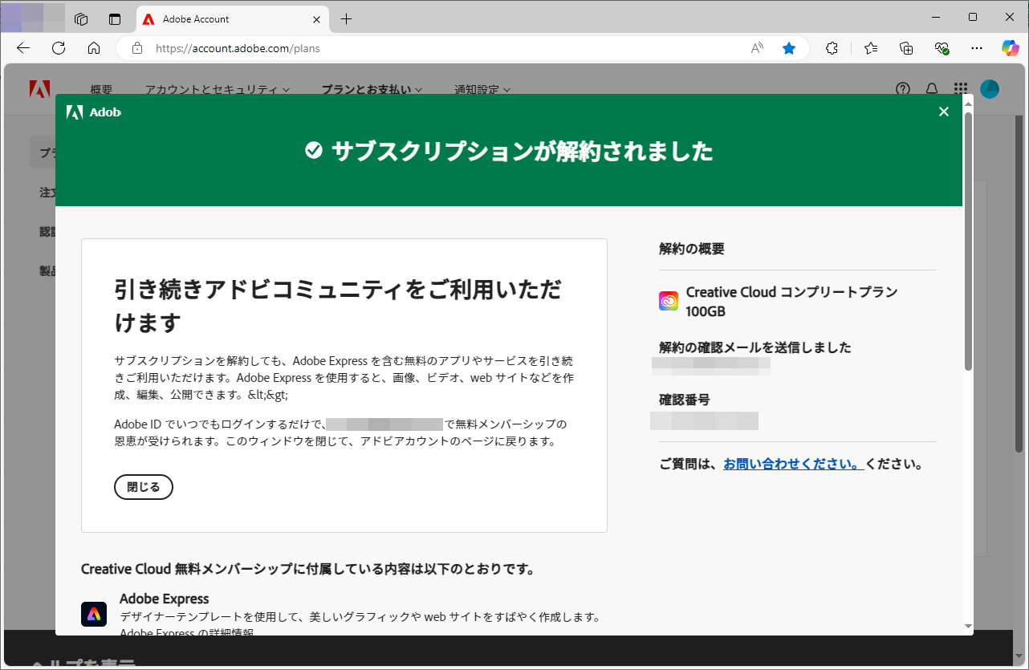This screenshot has width=1029, height=670.
Task: Click the サブスクリプションが解約されました banner title
Action: (x=523, y=150)
